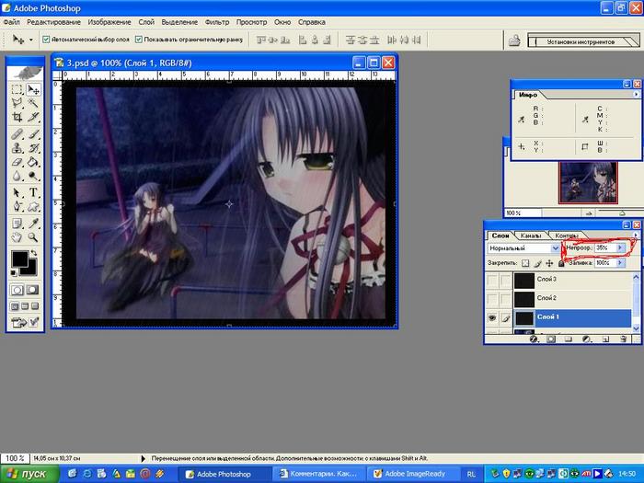Select the History Brush tool
644x483 pixels.
(33, 148)
